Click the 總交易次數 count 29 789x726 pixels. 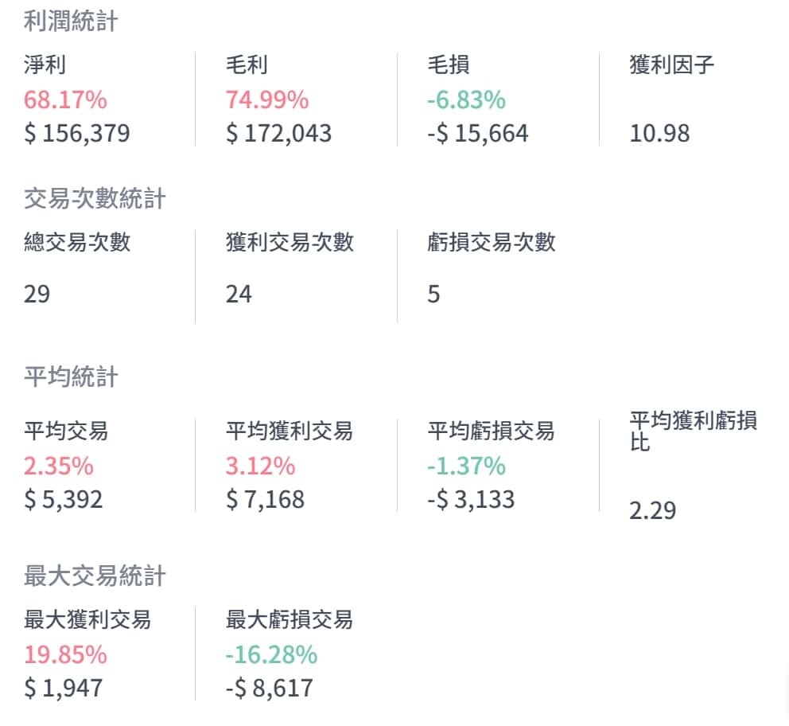[37, 295]
